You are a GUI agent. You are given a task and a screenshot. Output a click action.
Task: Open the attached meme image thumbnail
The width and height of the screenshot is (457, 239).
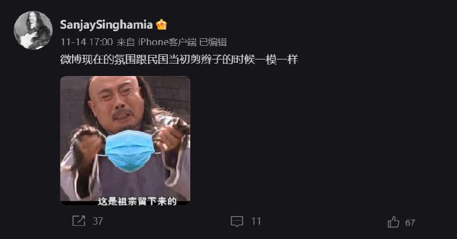[x=125, y=140]
